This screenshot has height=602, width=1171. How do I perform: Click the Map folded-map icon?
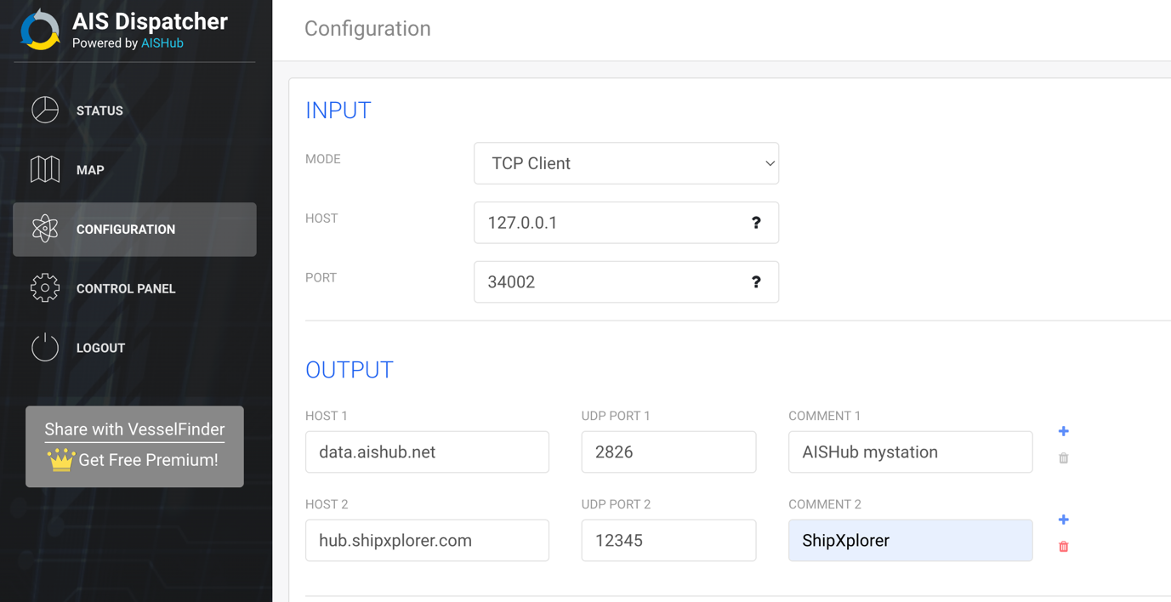tap(45, 169)
